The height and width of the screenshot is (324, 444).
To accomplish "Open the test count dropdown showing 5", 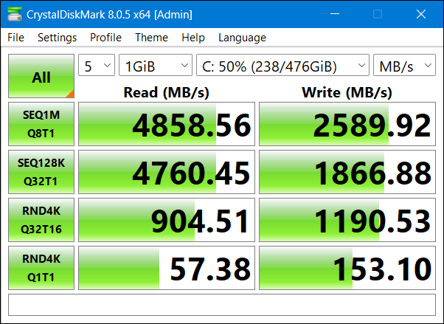I will click(x=96, y=66).
